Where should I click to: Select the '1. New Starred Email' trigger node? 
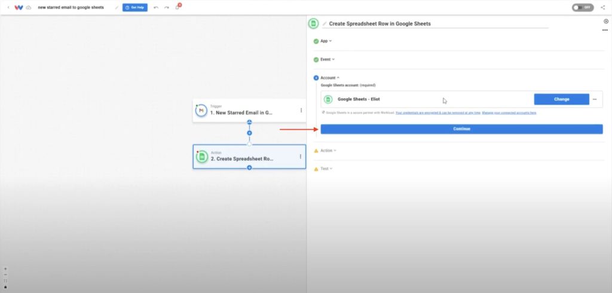(x=249, y=111)
